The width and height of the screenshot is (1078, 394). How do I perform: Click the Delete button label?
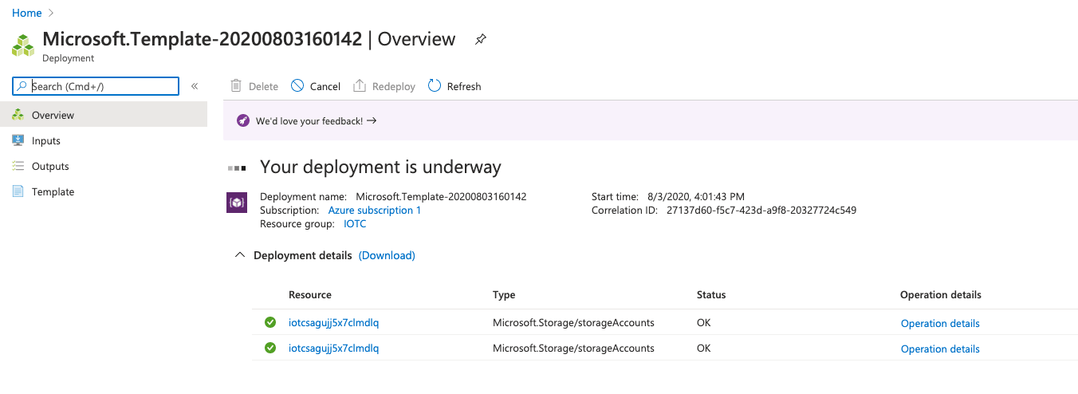point(263,86)
